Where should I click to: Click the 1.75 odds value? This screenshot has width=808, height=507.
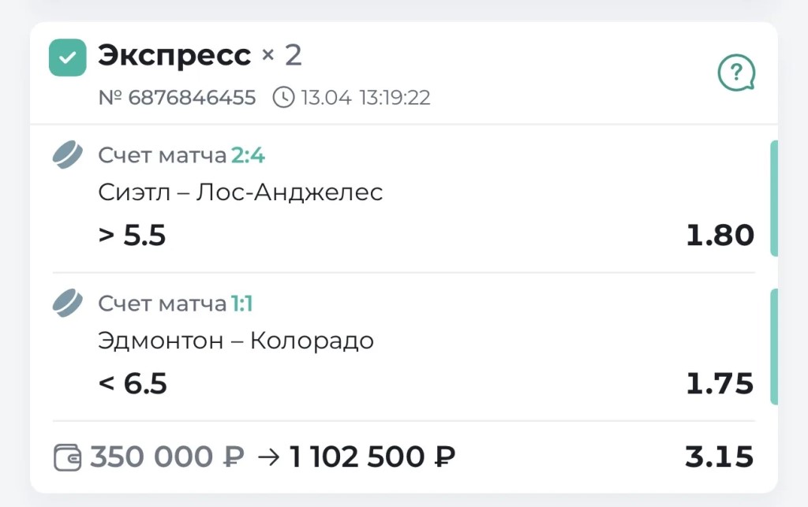pyautogui.click(x=720, y=383)
